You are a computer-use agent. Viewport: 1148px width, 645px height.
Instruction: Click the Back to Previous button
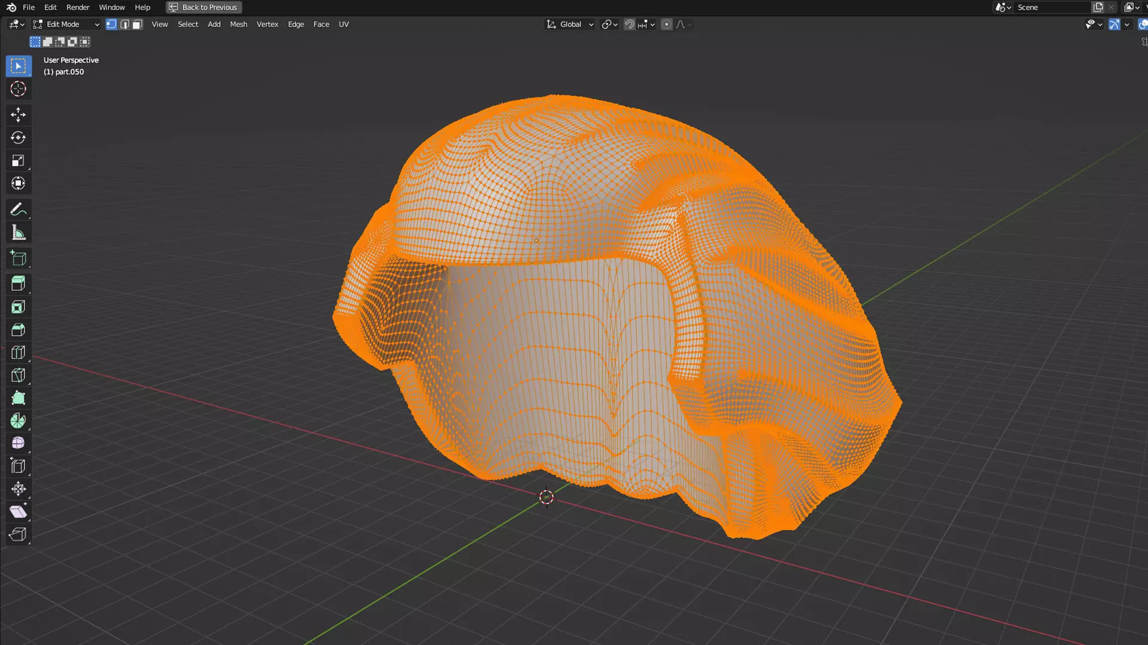203,7
